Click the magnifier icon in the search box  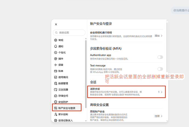tap(56, 33)
